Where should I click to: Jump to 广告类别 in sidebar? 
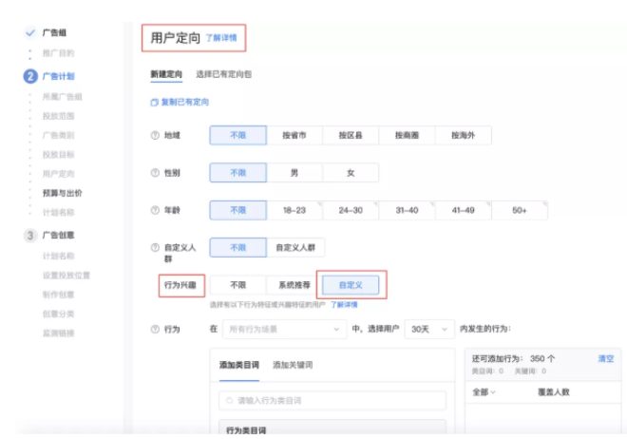coord(58,135)
